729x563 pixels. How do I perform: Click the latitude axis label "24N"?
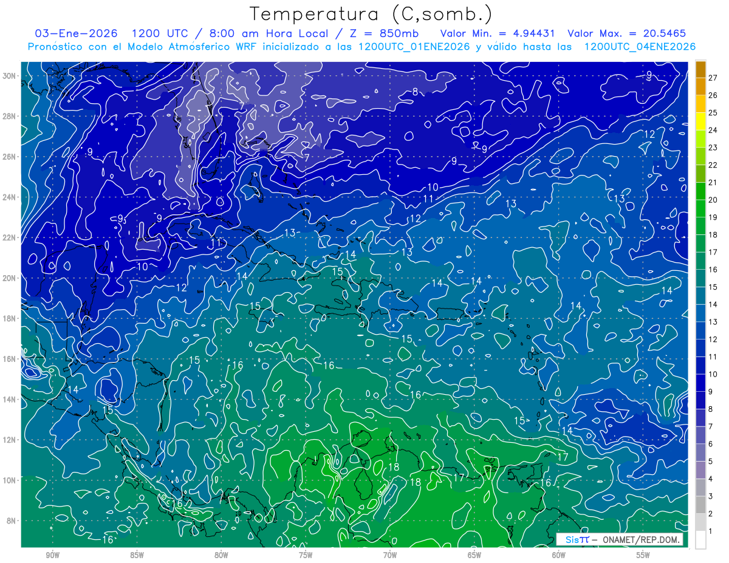point(10,197)
